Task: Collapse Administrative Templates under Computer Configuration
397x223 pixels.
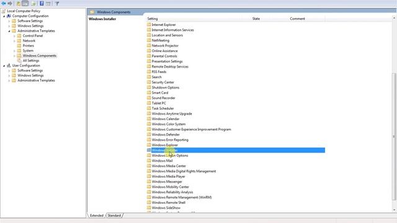Action: point(9,31)
